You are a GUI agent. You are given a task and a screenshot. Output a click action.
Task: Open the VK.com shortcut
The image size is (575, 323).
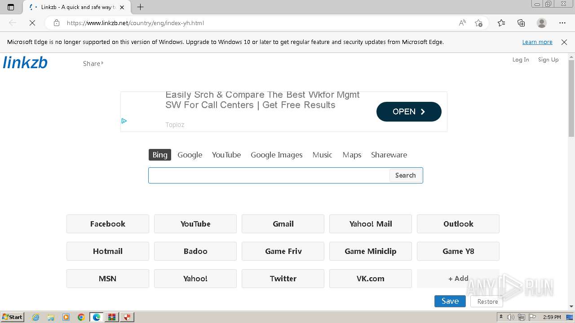point(371,279)
